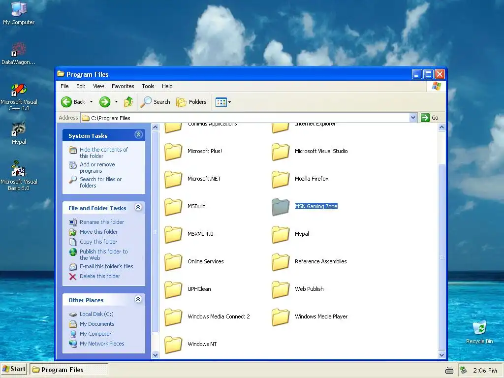
Task: Open the Forward button history dropdown arrow
Action: point(116,102)
